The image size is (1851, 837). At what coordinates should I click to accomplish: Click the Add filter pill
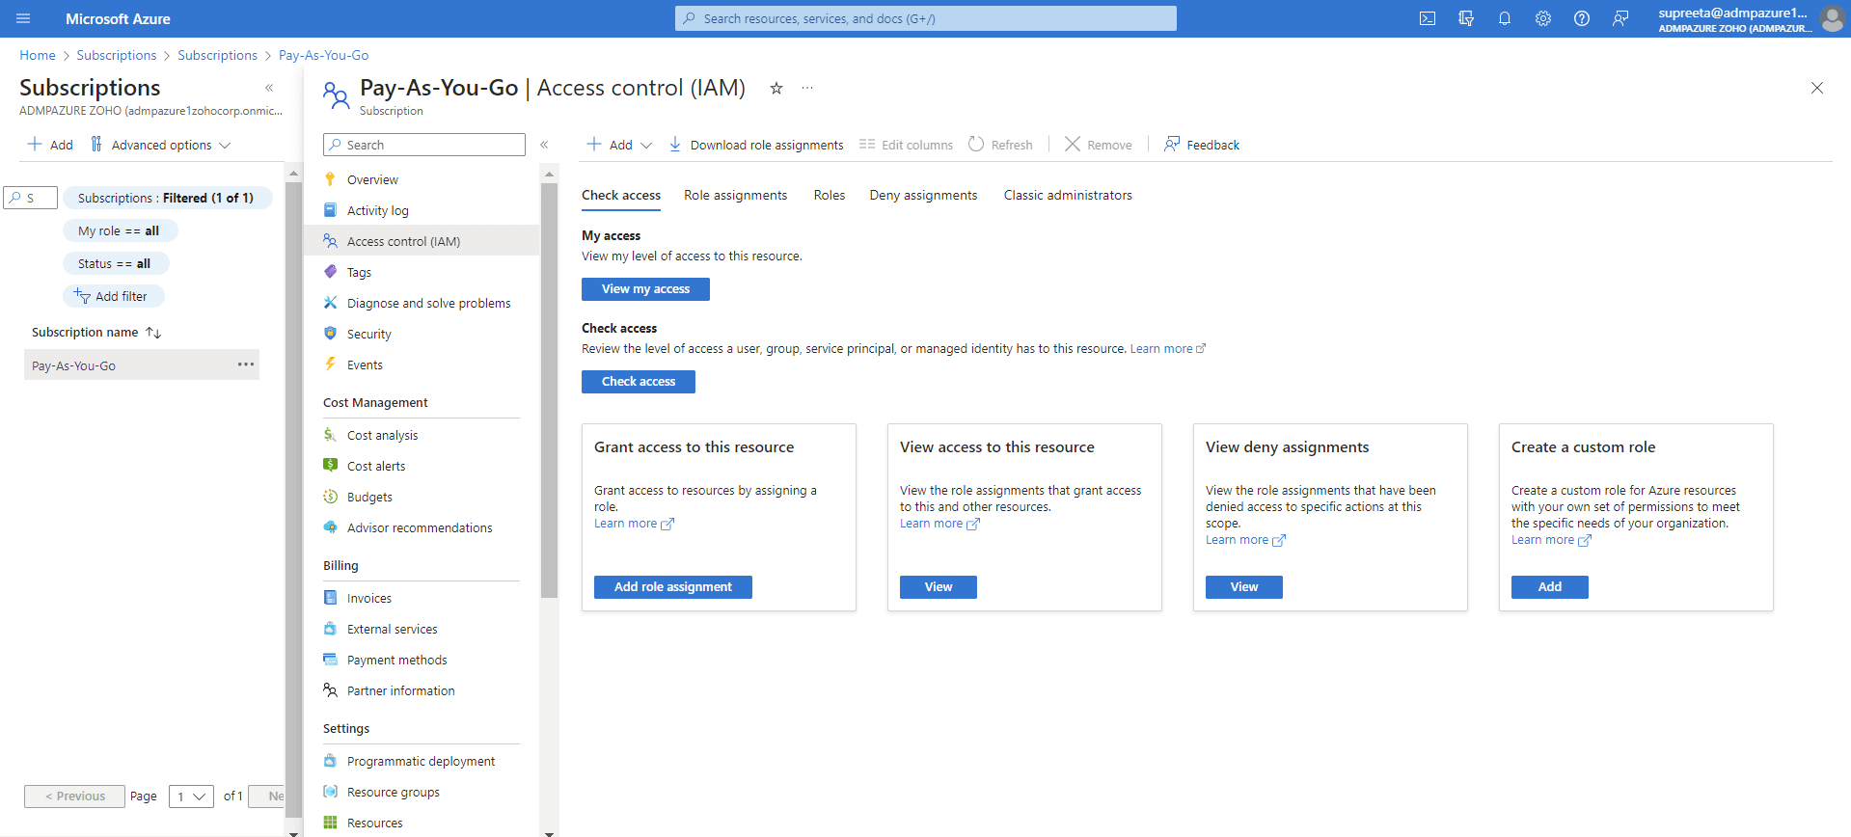[113, 296]
